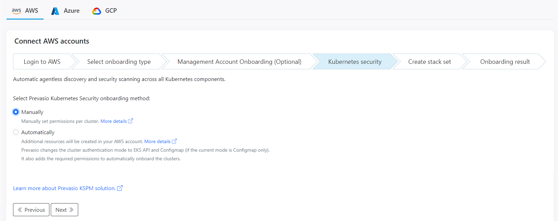
Task: Jump to Create stack set step
Action: (x=429, y=62)
